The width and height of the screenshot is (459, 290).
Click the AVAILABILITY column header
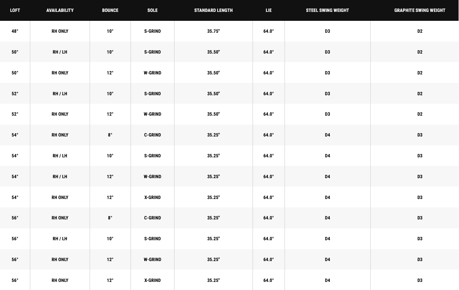(60, 10)
